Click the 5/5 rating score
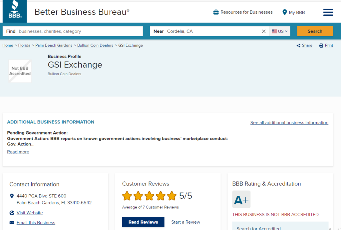The width and height of the screenshot is (341, 230). [185, 196]
